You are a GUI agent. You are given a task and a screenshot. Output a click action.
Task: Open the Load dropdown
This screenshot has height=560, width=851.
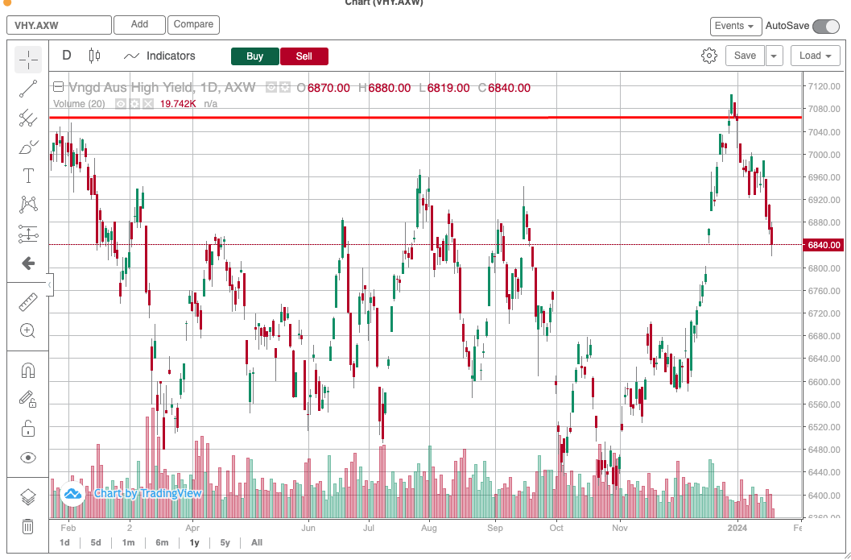coord(816,56)
